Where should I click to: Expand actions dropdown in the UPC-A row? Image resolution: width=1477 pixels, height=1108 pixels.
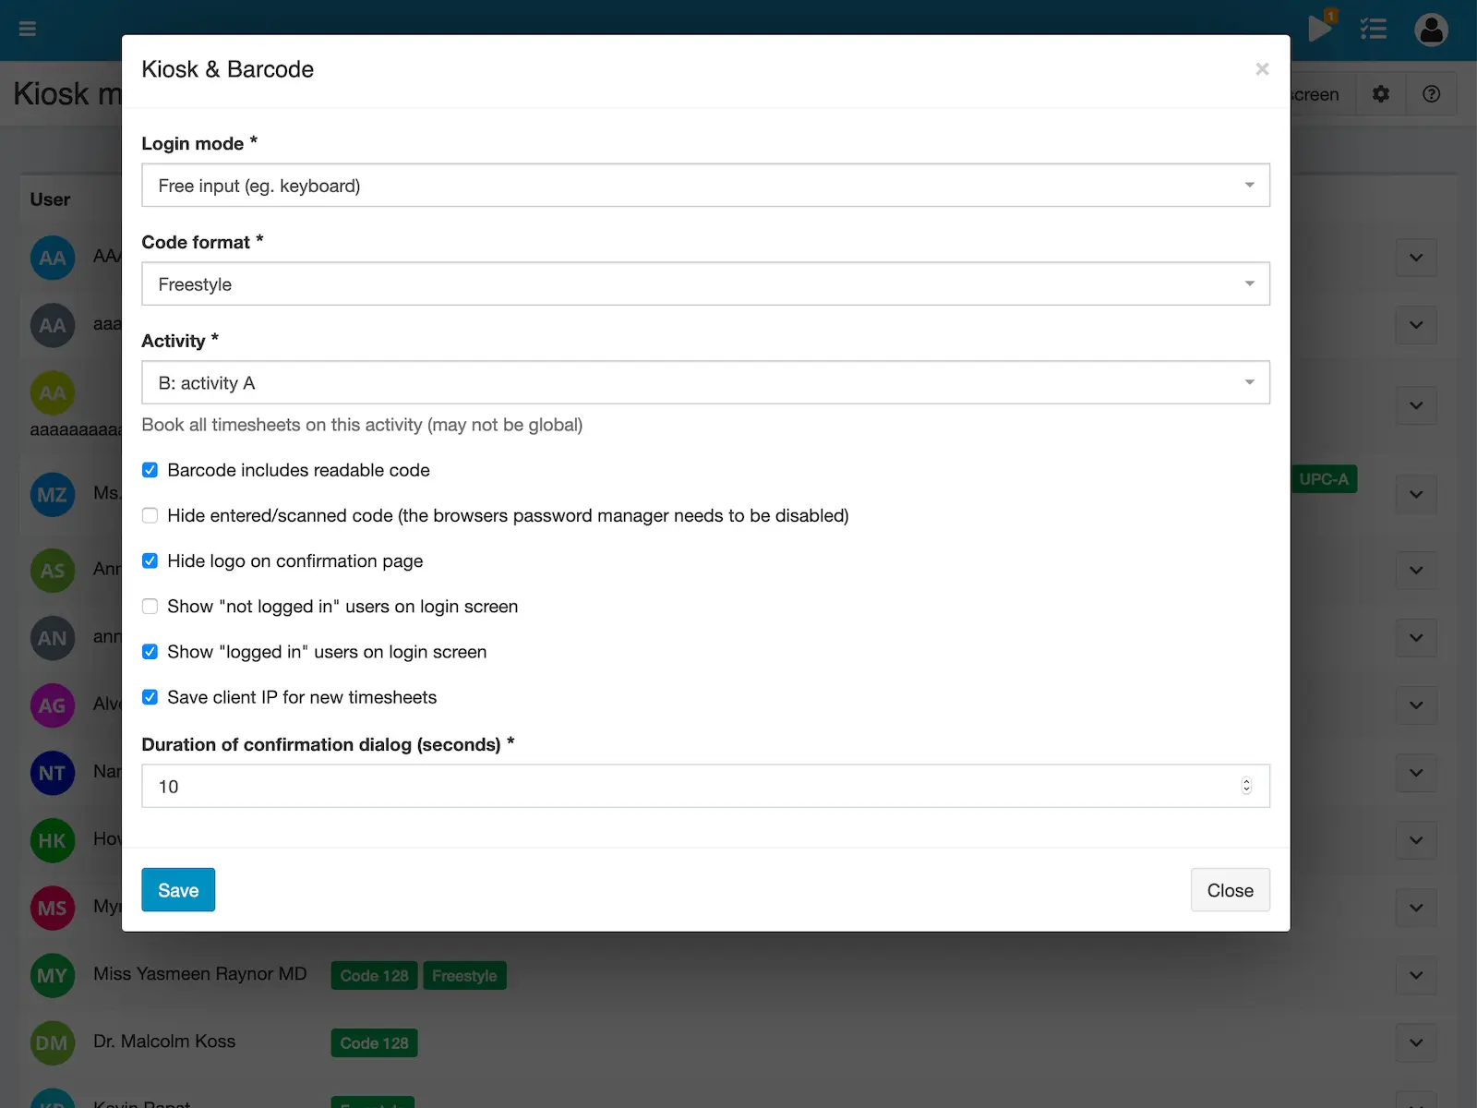[1416, 495]
